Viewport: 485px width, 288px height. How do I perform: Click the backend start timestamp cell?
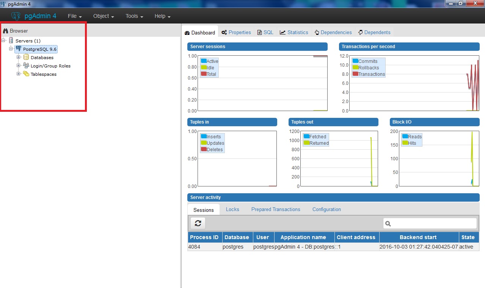[x=419, y=247]
